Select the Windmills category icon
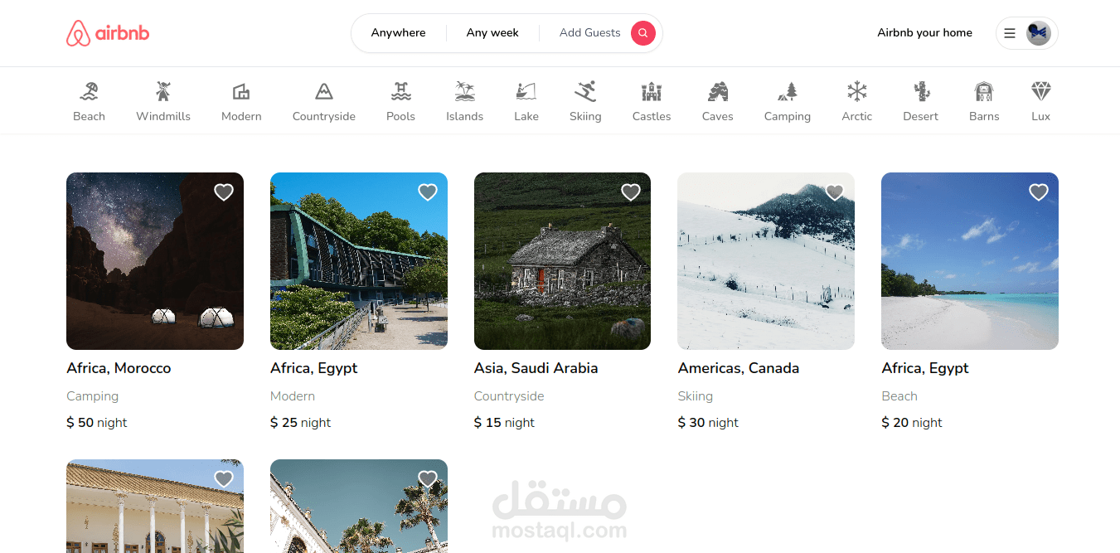Screen dimensions: 1120x553 pos(163,91)
